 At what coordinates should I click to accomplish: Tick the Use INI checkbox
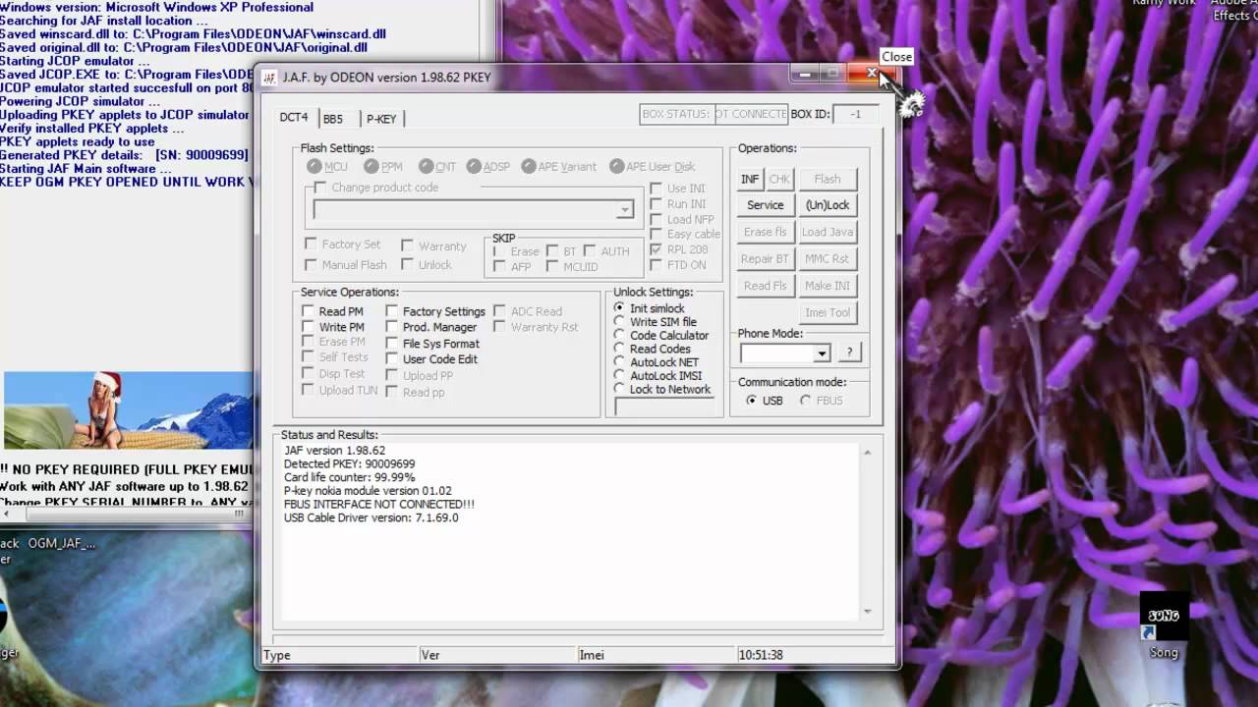tap(656, 189)
